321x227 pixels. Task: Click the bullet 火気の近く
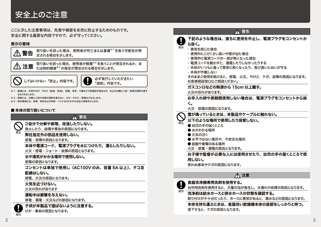[198, 135]
